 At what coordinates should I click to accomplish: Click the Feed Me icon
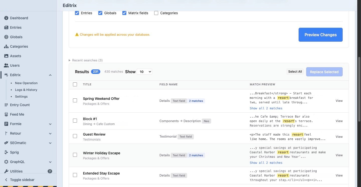[6, 114]
